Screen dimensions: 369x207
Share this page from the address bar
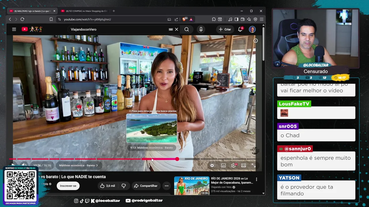176,19
